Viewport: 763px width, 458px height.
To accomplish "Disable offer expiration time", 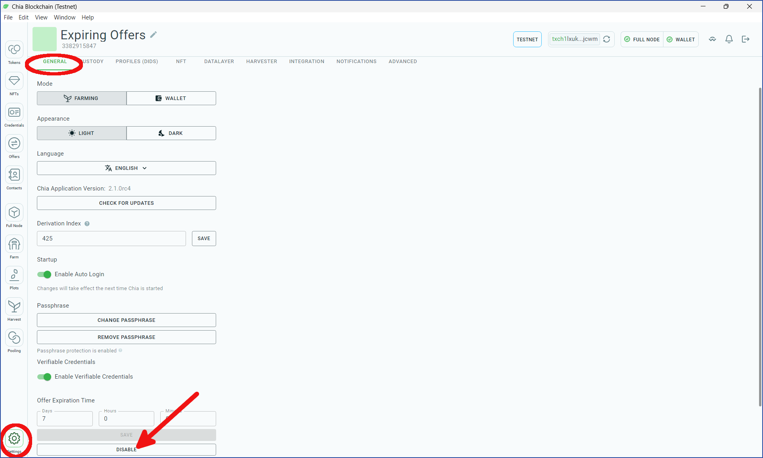I will click(x=127, y=450).
